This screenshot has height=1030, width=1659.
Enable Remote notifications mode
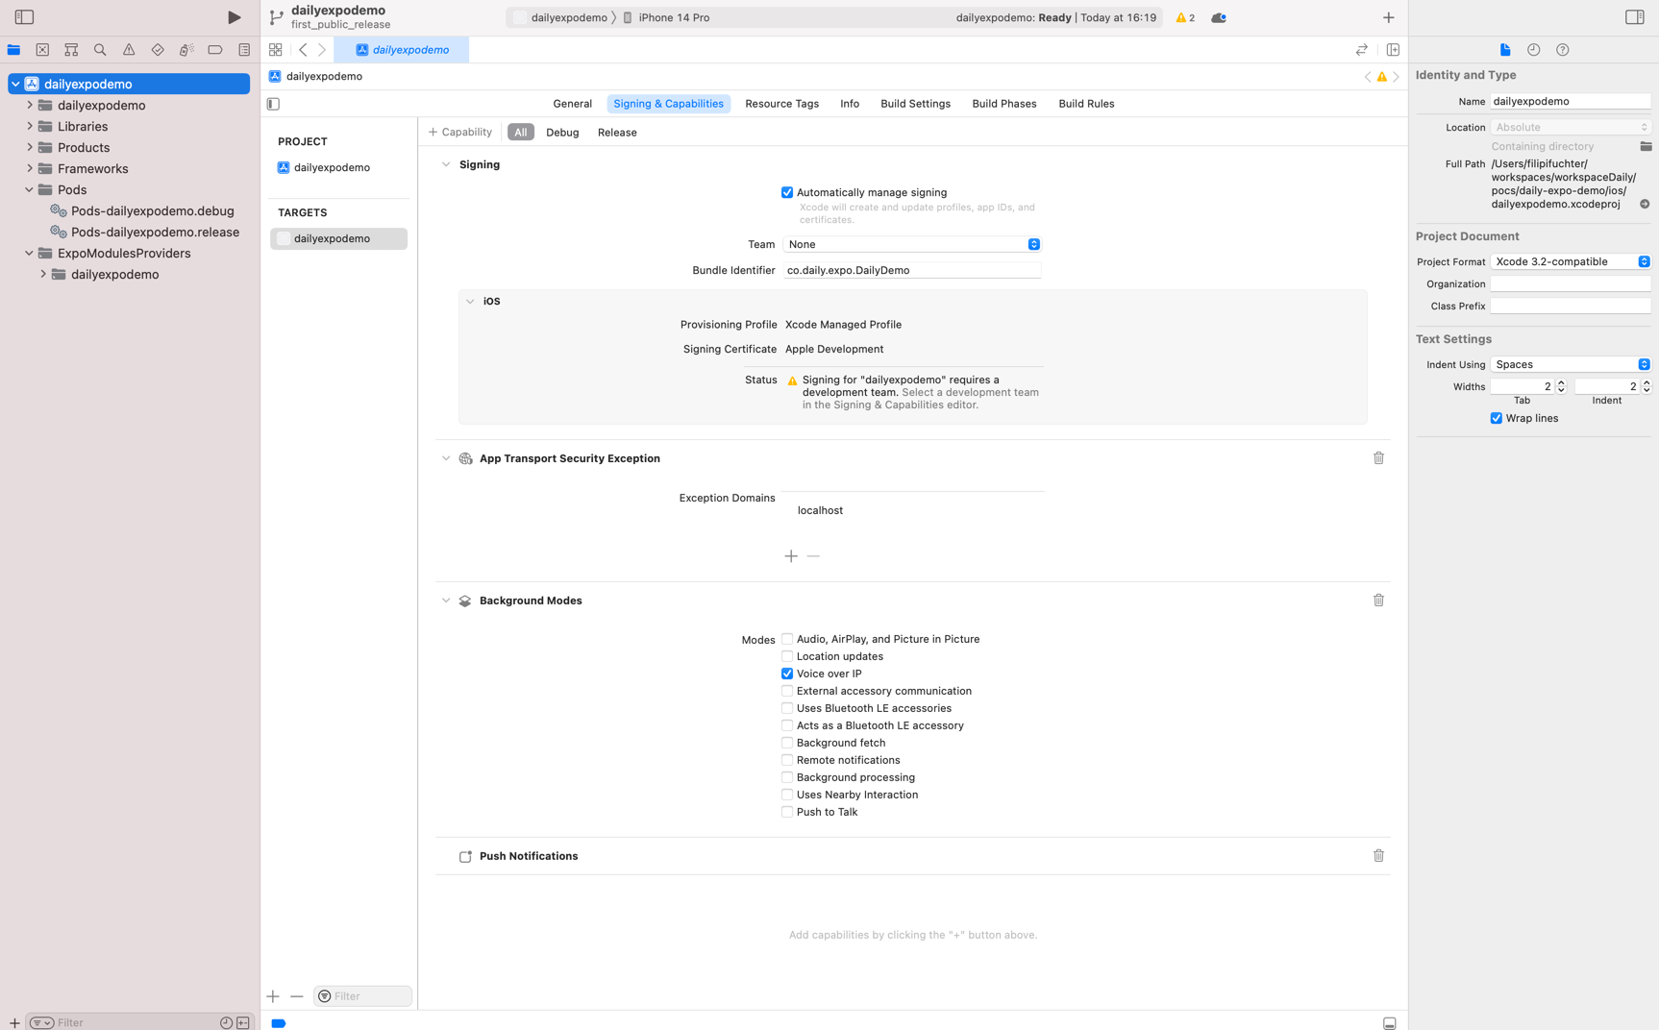787,760
